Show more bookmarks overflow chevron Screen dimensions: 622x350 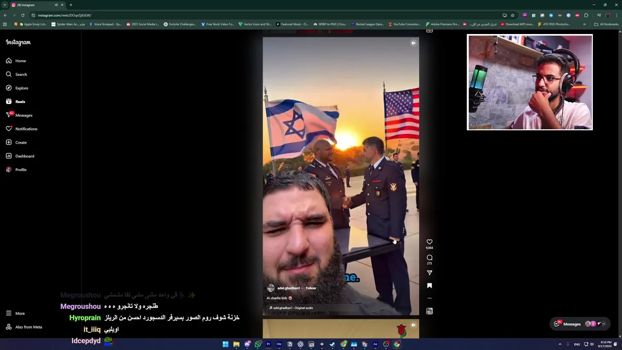tap(585, 24)
